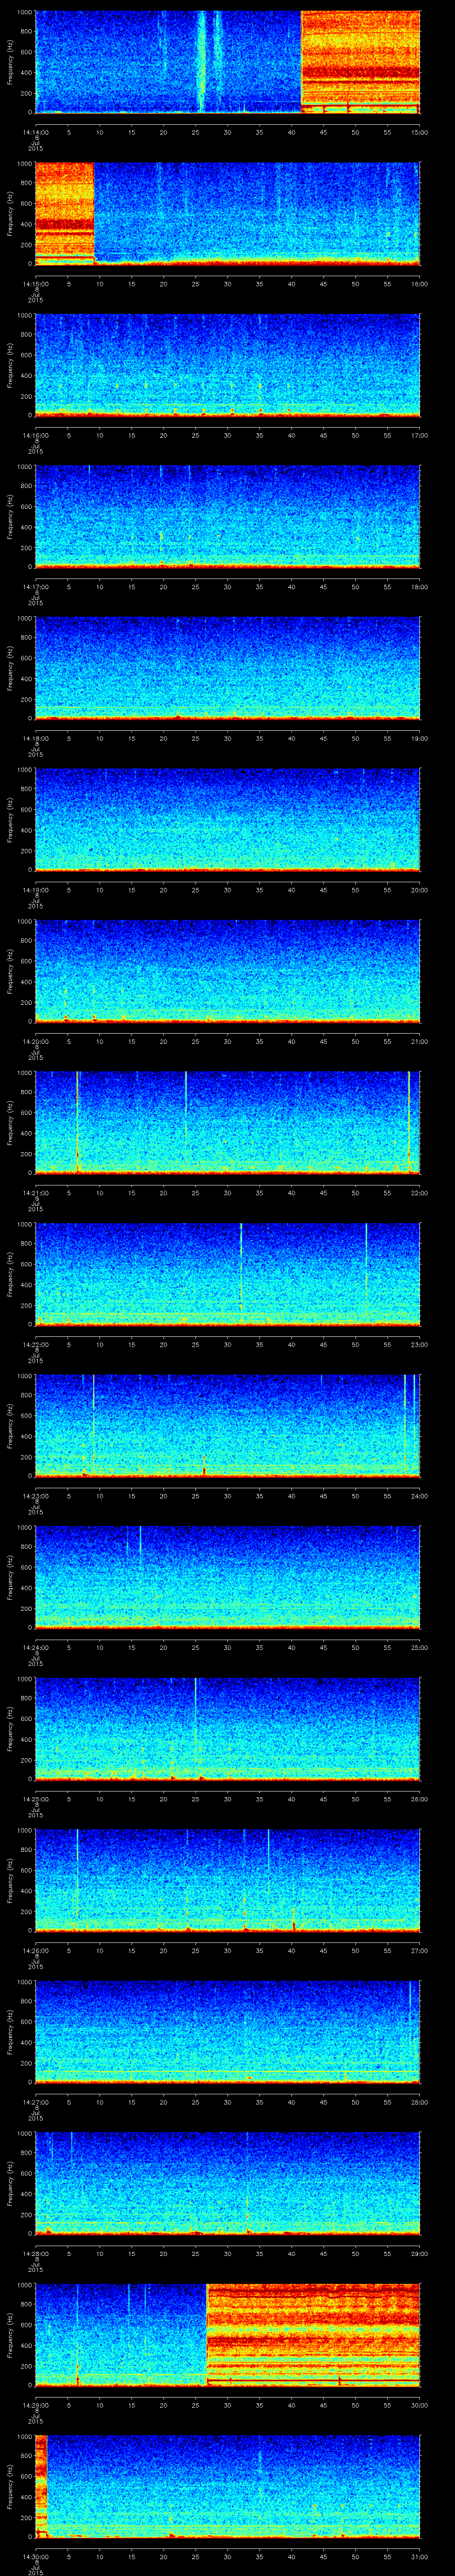The width and height of the screenshot is (455, 2576).
Task: Choose the spectrogram panel starting at 14:27:00
Action: click(227, 2032)
